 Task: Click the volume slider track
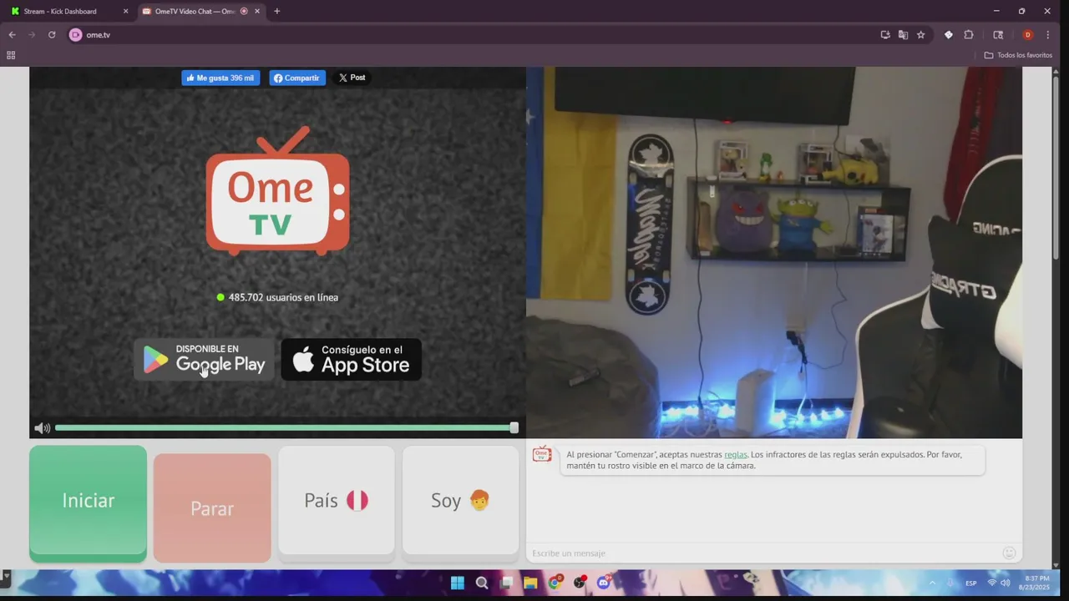(284, 428)
